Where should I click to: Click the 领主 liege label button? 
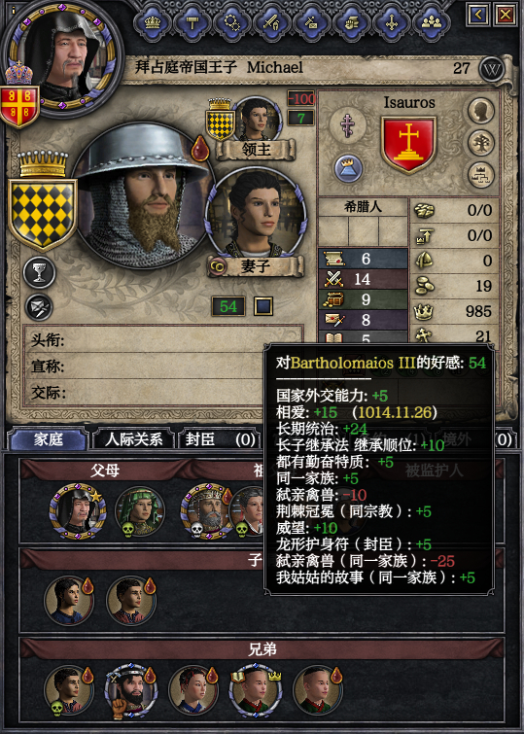(x=256, y=150)
